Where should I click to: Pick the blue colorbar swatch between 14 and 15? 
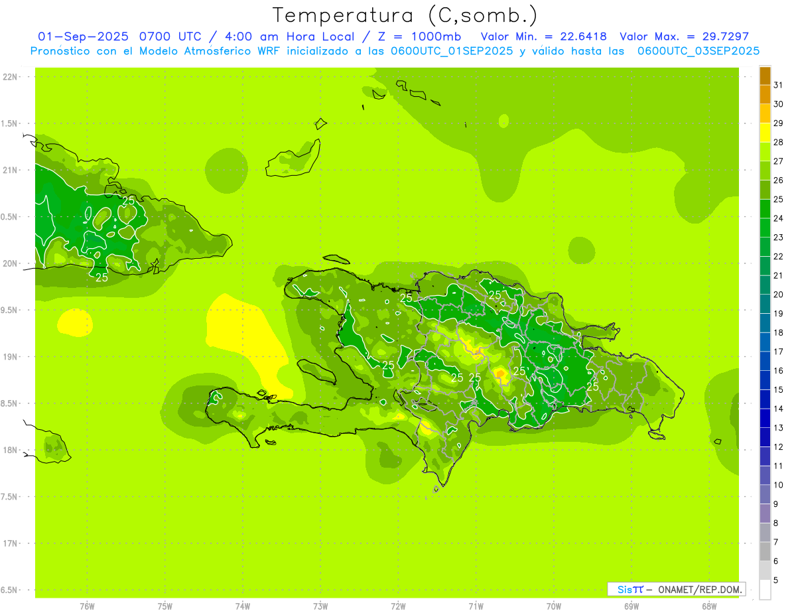765,399
